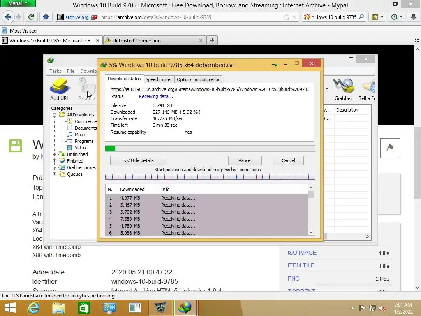Open Windows Store taskbar icon
Image resolution: width=421 pixels, height=316 pixels.
(84, 308)
